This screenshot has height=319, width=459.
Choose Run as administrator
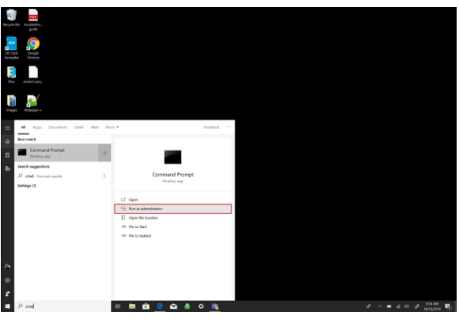pos(173,209)
